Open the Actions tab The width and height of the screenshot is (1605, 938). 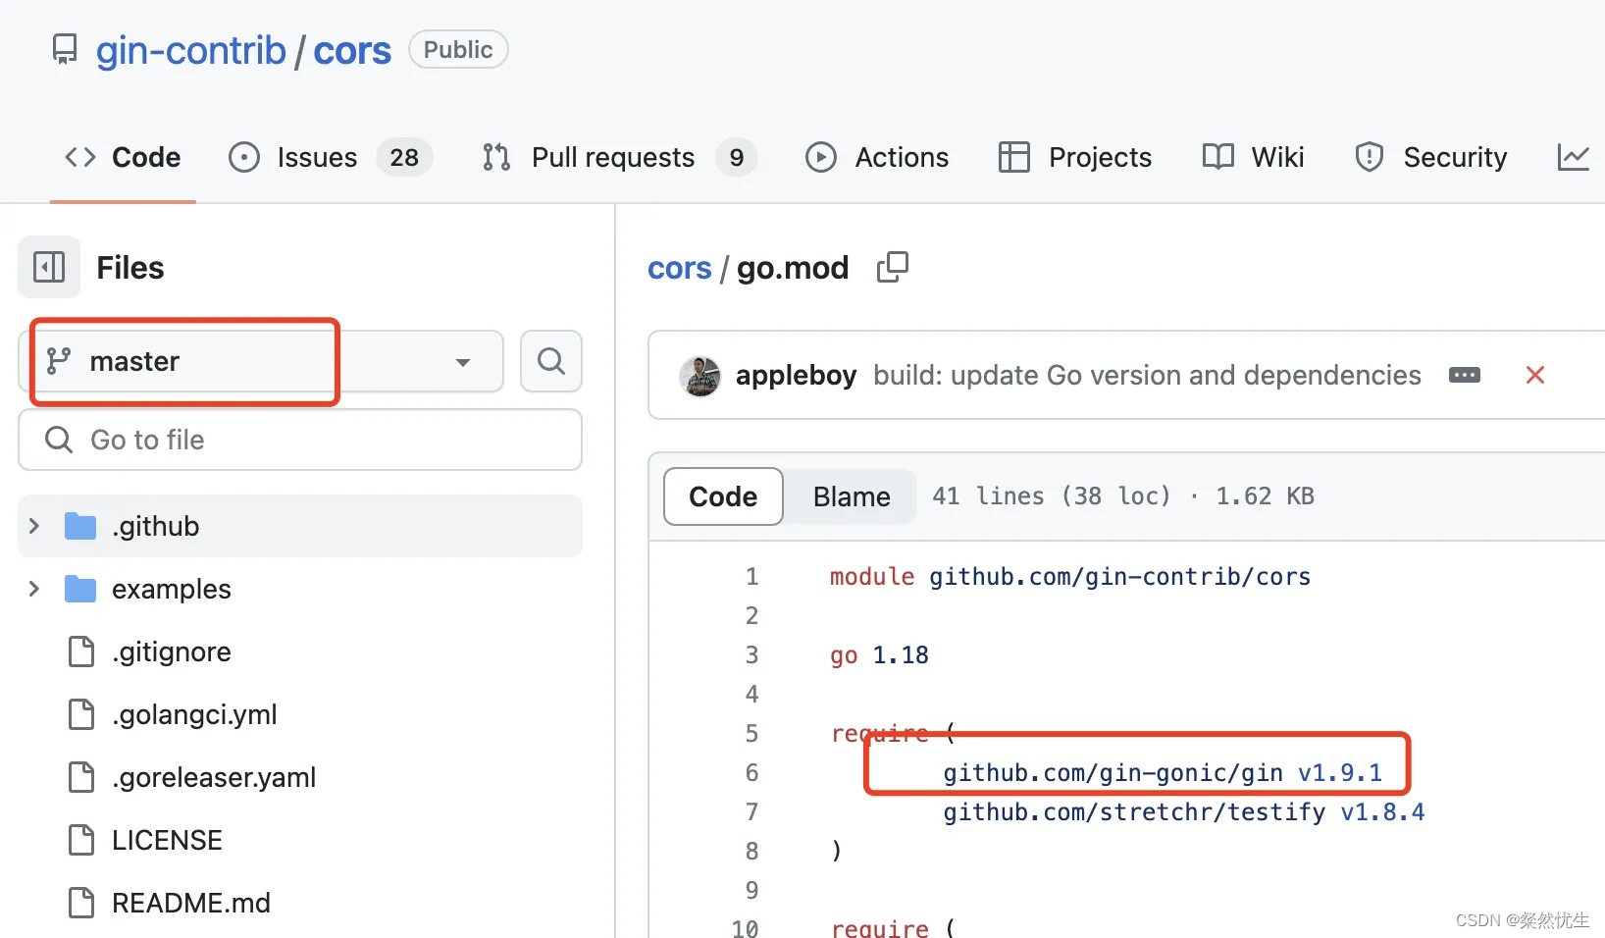pos(877,157)
